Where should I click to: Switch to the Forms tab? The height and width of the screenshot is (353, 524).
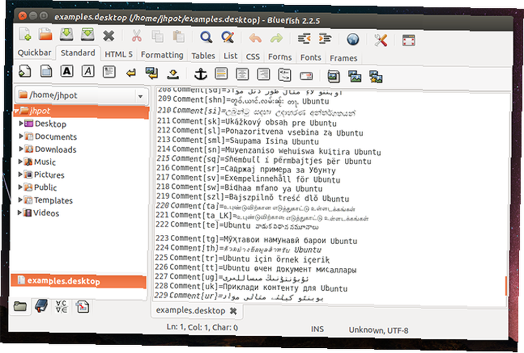pyautogui.click(x=280, y=57)
